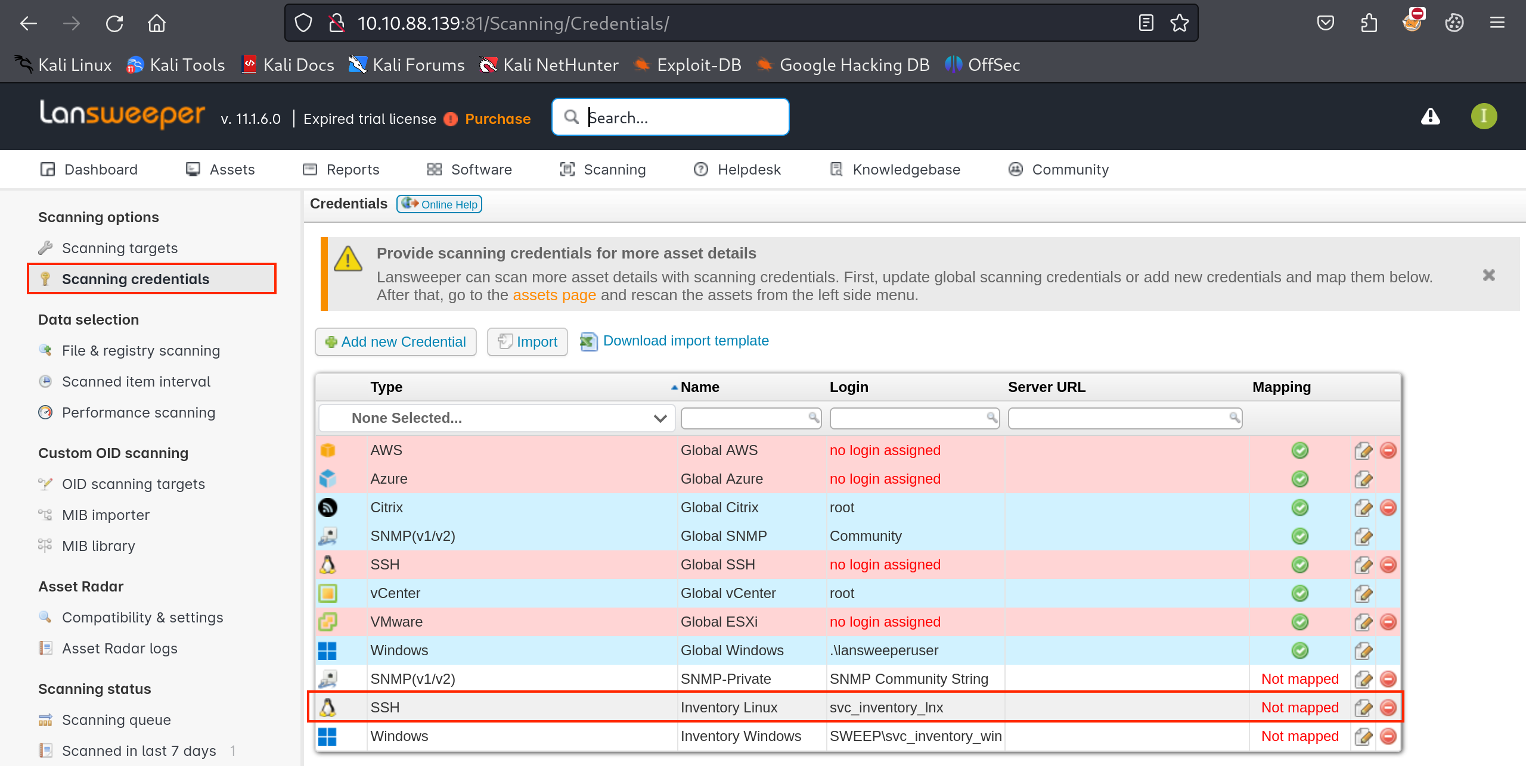Click edit icon for Inventory Linux credential
This screenshot has height=766, width=1526.
pos(1363,708)
